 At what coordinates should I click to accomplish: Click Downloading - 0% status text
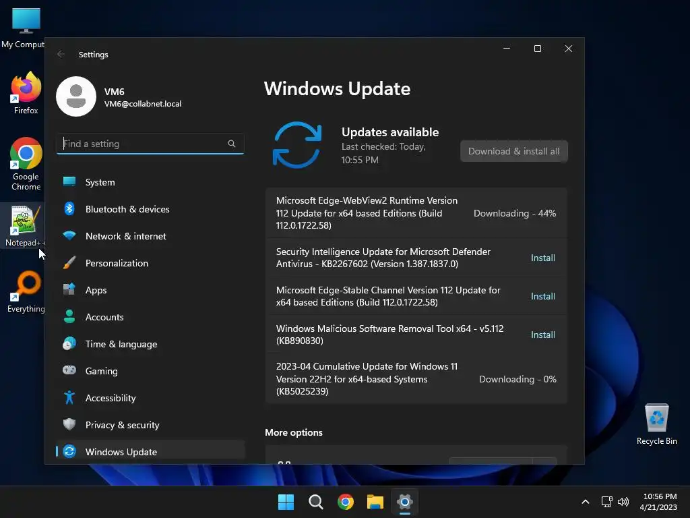click(517, 379)
